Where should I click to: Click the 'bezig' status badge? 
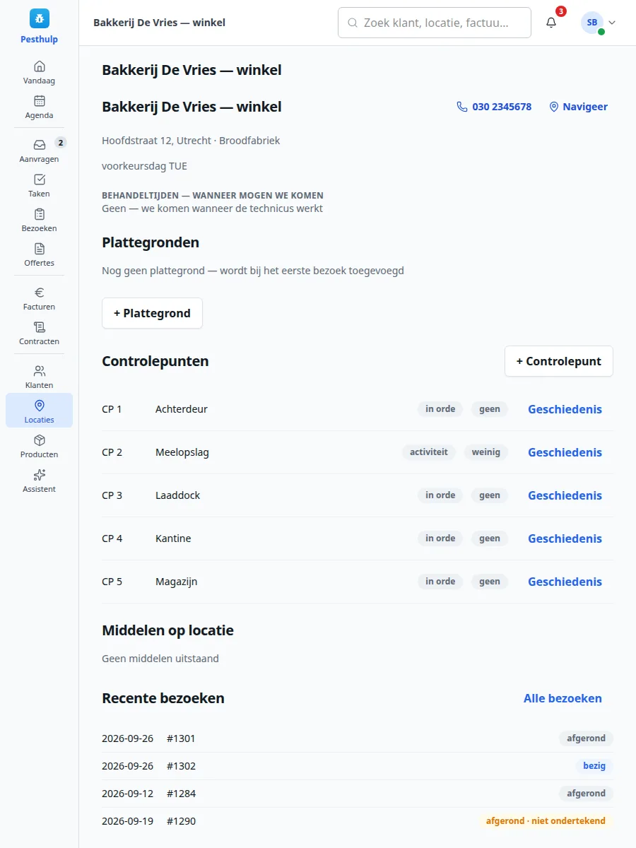pyautogui.click(x=594, y=766)
